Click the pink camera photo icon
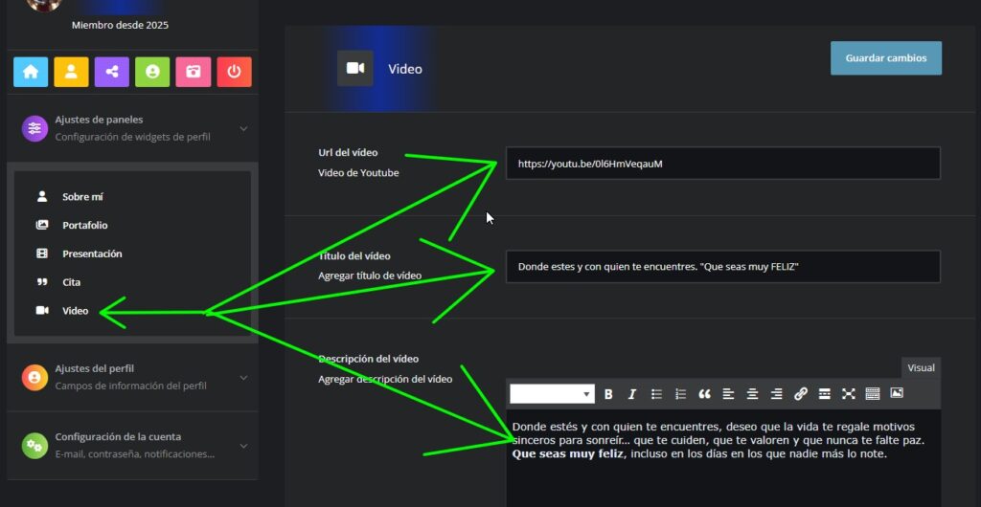 (193, 72)
